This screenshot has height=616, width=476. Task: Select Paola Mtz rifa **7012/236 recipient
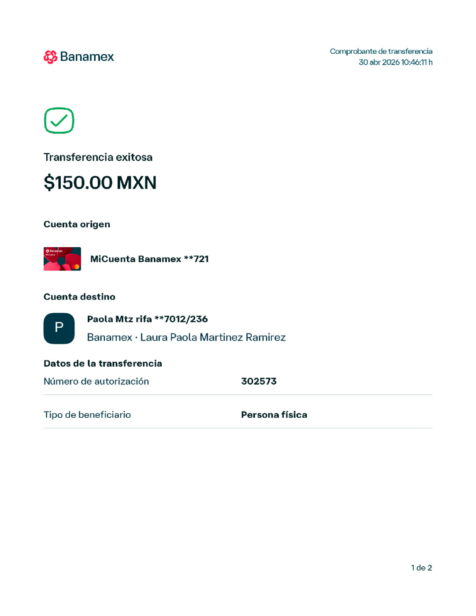[x=147, y=319]
